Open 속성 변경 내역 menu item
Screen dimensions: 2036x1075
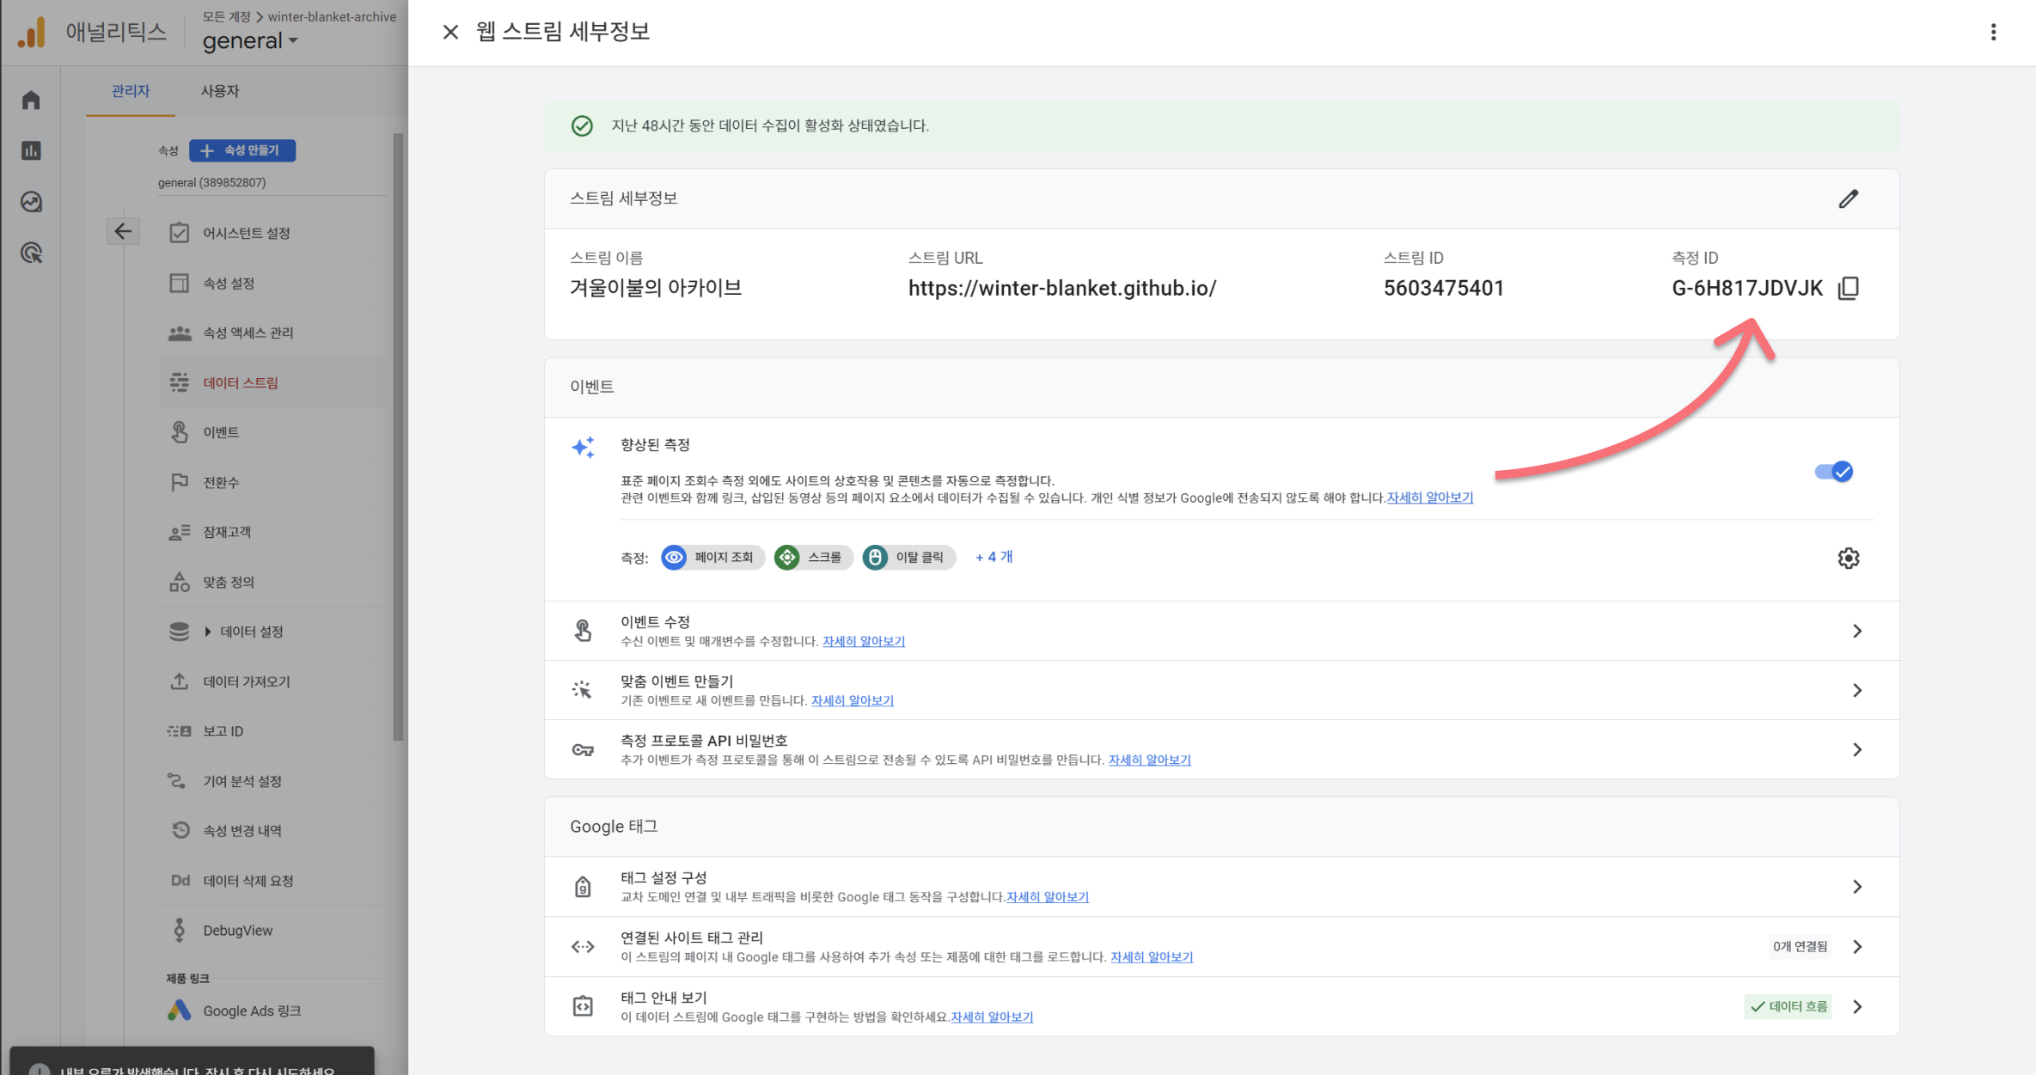(273, 831)
